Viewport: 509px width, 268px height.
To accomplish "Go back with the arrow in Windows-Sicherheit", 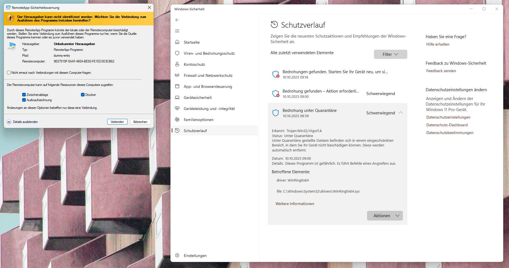I will (177, 20).
